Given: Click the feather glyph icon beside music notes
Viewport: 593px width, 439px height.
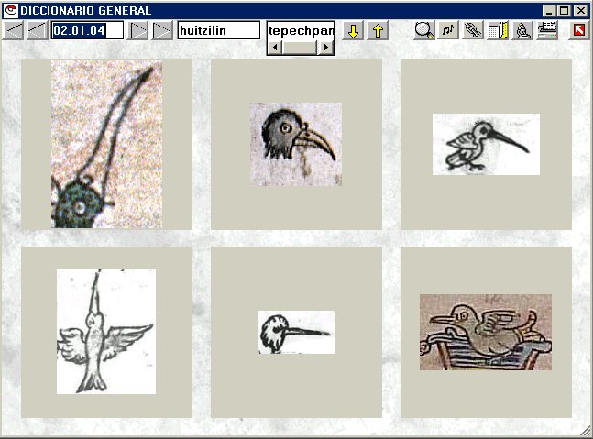Looking at the screenshot, I should [473, 30].
